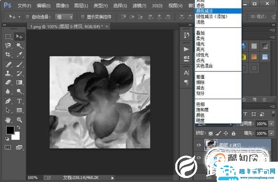
Task: Select the Zoom tool in toolbox
Action: 19,120
